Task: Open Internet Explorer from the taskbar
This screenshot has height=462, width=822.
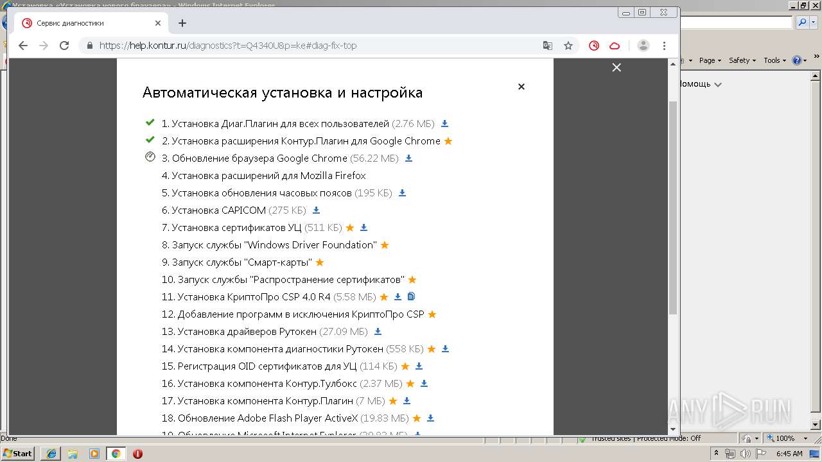Action: (51, 454)
